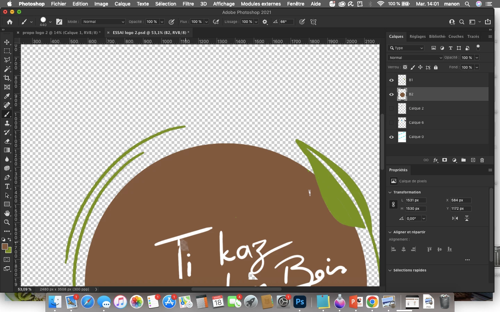Image resolution: width=500 pixels, height=312 pixels.
Task: Hide the B2 layer
Action: [x=391, y=94]
